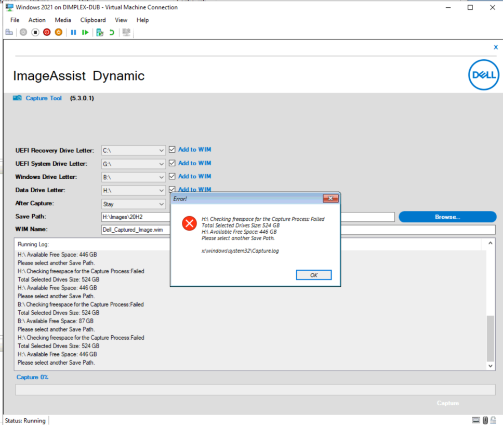Click the Virtual Machine Connection title bar icon
Image resolution: width=503 pixels, height=425 pixels.
(10, 7)
